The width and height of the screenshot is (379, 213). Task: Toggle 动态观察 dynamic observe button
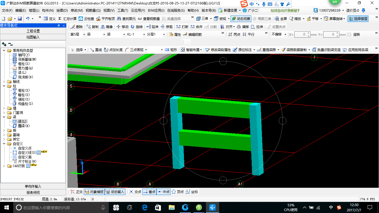point(241,19)
